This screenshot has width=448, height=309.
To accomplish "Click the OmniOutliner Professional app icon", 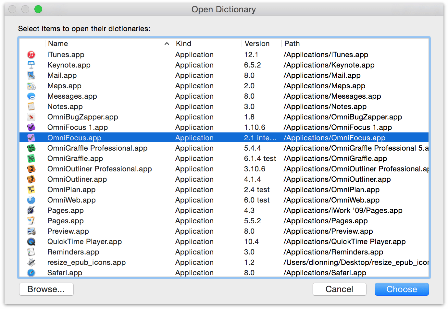I will [x=31, y=169].
